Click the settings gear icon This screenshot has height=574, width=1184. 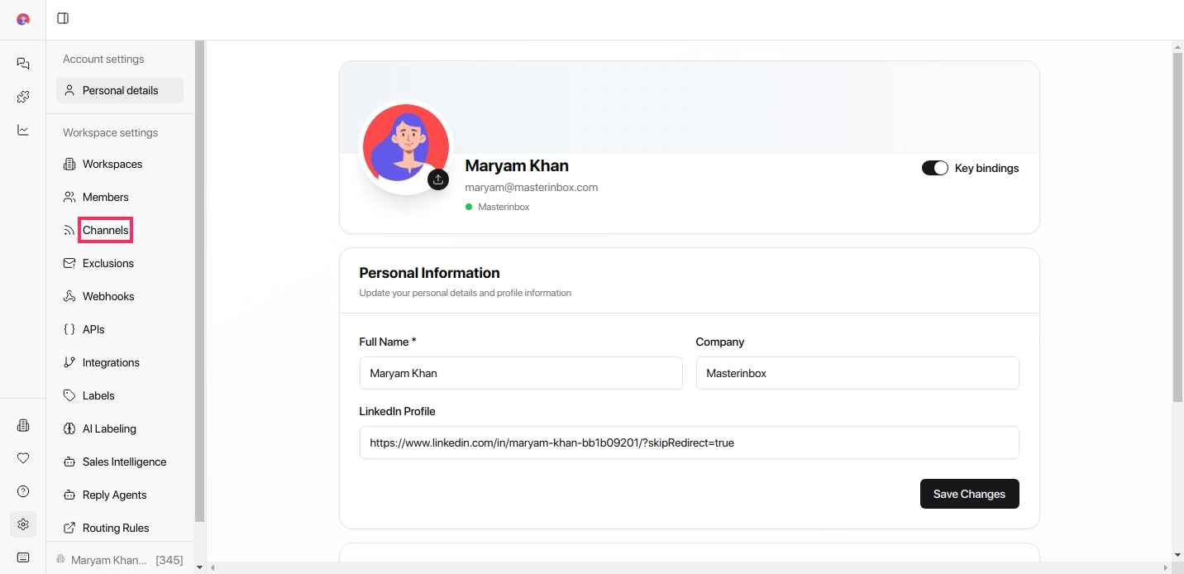(x=23, y=524)
